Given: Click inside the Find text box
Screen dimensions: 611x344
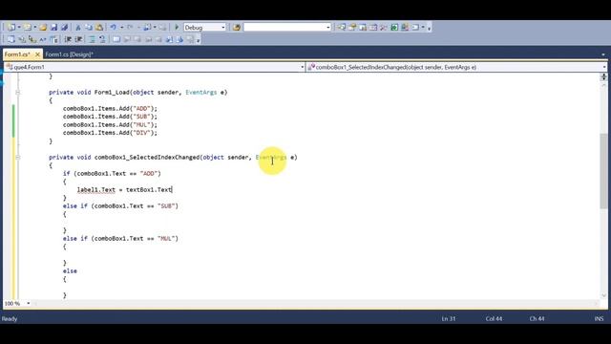Looking at the screenshot, I should (x=284, y=28).
